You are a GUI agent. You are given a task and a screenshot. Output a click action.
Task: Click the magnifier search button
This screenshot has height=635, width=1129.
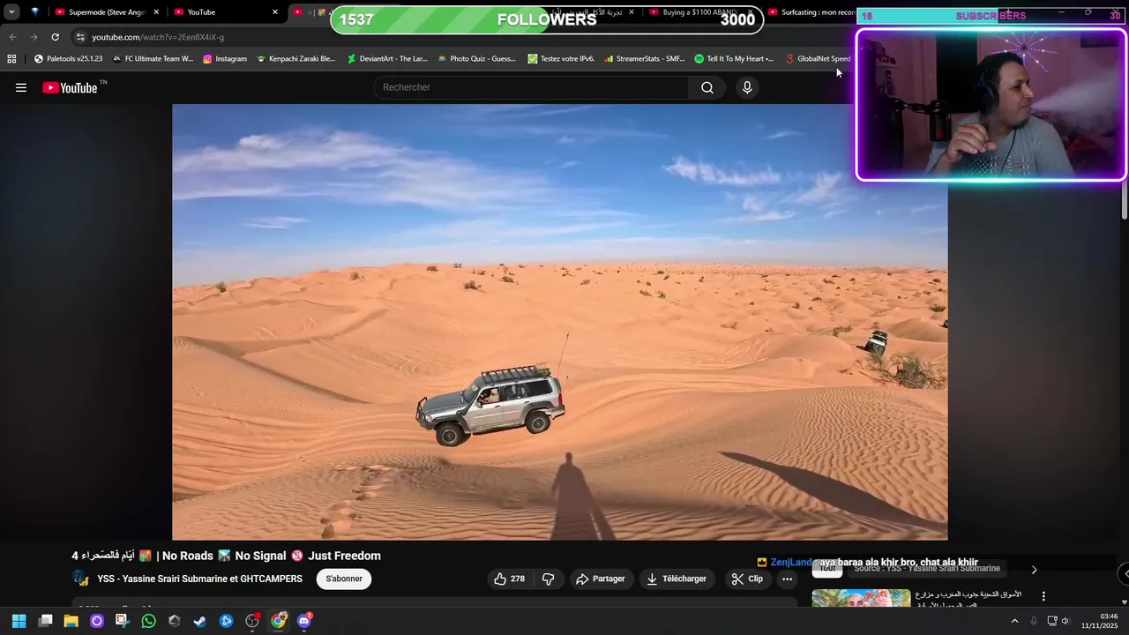click(707, 87)
